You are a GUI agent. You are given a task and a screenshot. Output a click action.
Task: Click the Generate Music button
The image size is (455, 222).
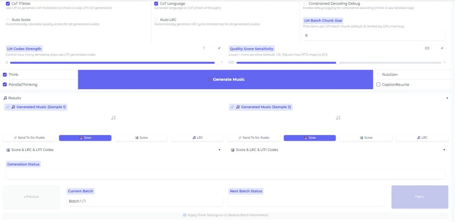pos(225,80)
